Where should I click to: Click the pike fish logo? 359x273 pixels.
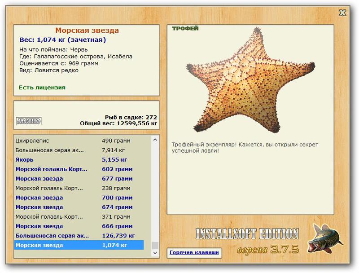tap(325, 238)
